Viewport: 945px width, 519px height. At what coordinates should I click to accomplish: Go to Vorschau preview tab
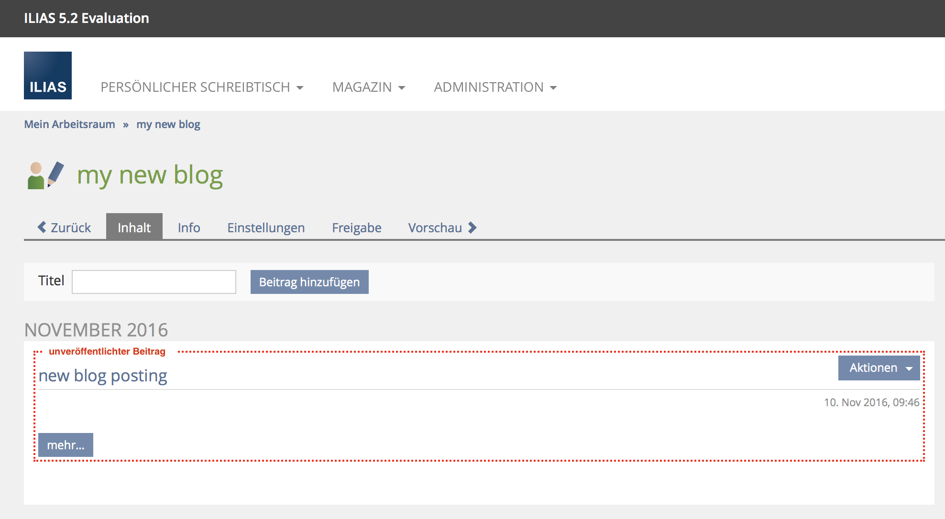click(435, 227)
